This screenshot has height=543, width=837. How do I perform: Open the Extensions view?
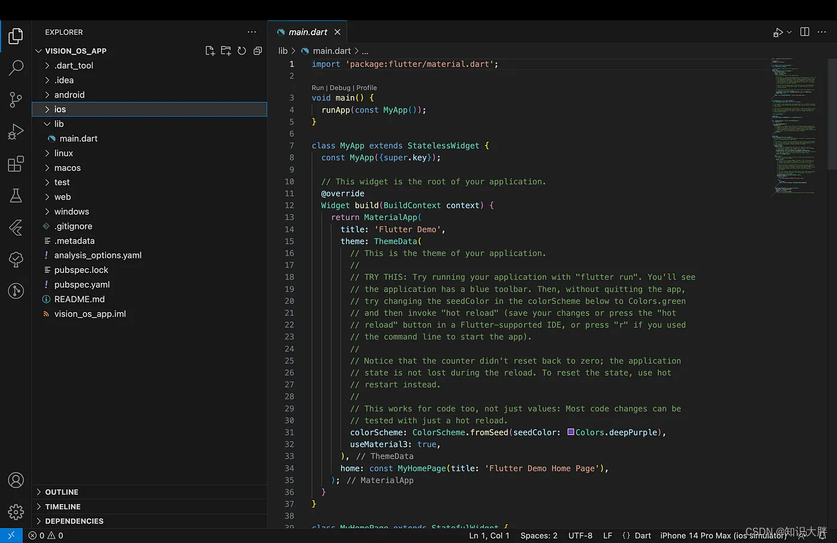click(16, 164)
